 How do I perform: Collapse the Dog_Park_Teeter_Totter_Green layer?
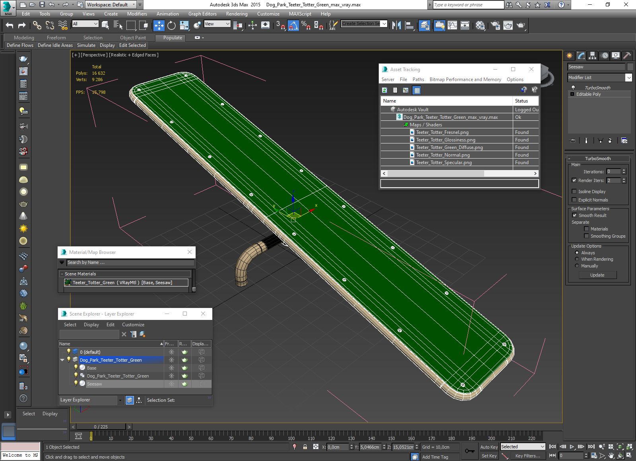point(62,360)
